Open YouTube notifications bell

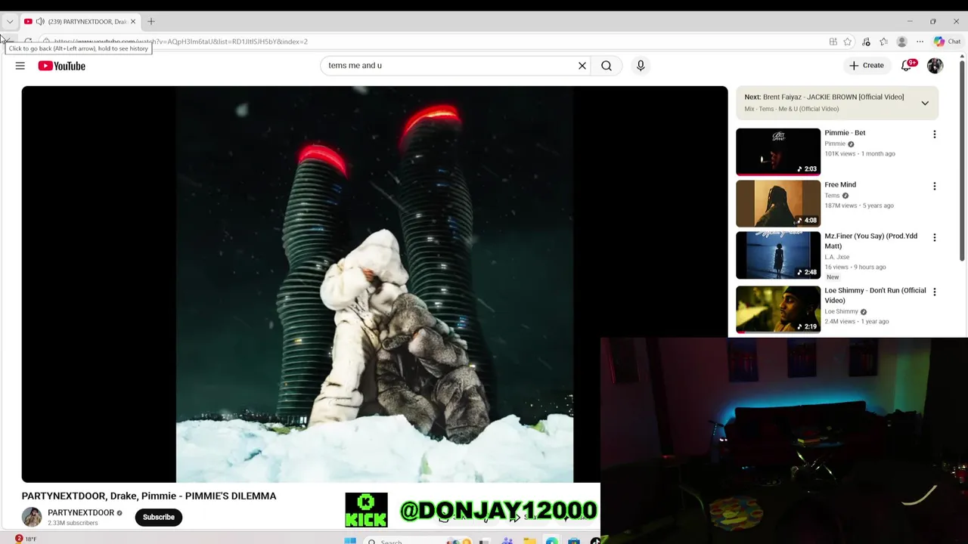tap(907, 66)
